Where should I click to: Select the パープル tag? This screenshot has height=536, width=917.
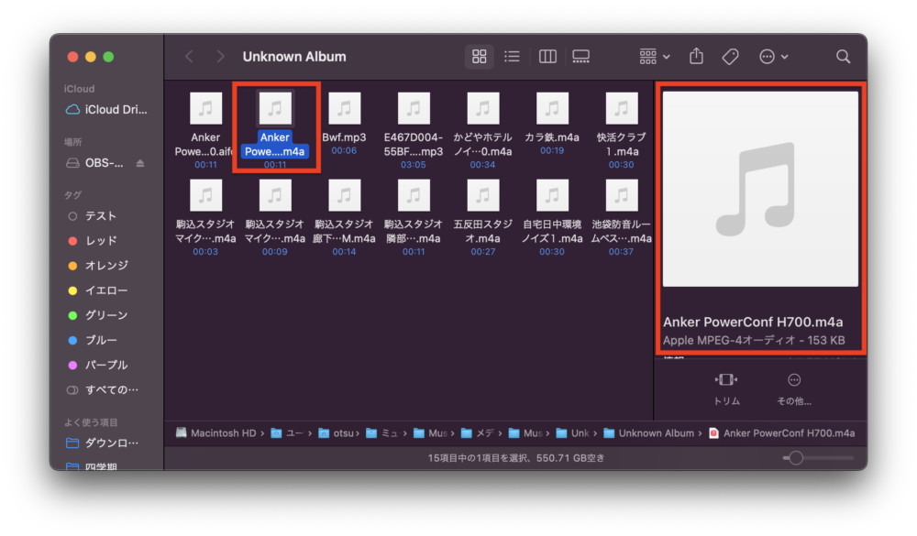click(x=98, y=365)
